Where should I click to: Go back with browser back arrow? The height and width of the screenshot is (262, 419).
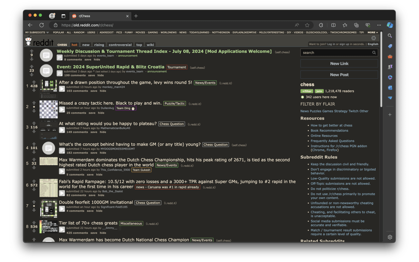pyautogui.click(x=30, y=25)
